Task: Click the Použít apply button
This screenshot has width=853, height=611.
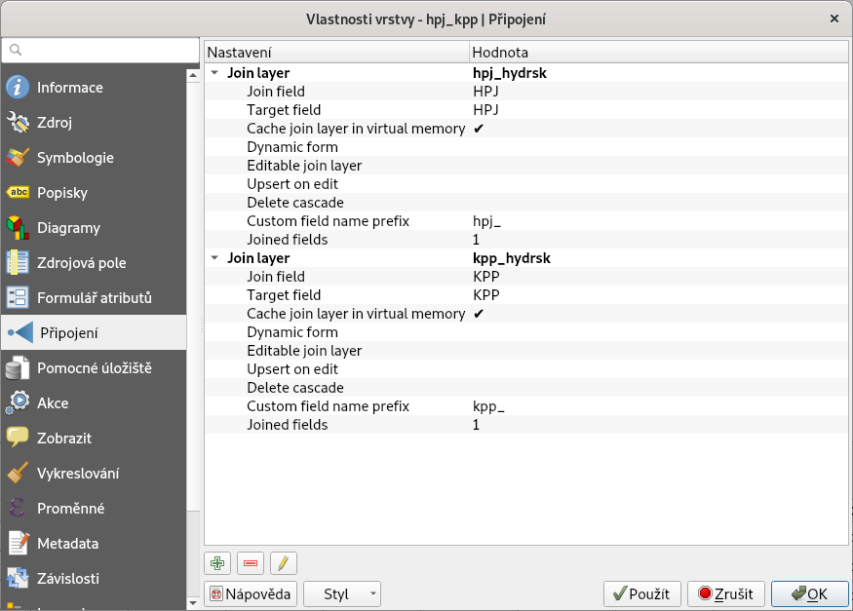Action: pyautogui.click(x=641, y=594)
